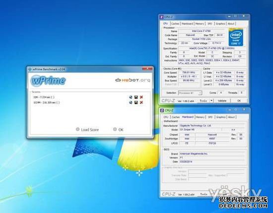Open the Tools menu in lower CPU-Z window
Viewport: 273px width, 213px height.
tap(204, 194)
